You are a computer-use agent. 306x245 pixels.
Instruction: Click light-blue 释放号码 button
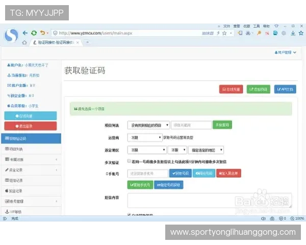pyautogui.click(x=204, y=174)
